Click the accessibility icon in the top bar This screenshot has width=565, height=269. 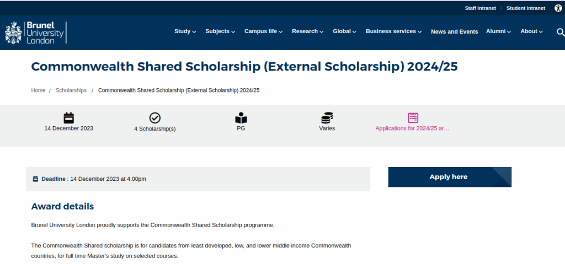pos(558,8)
